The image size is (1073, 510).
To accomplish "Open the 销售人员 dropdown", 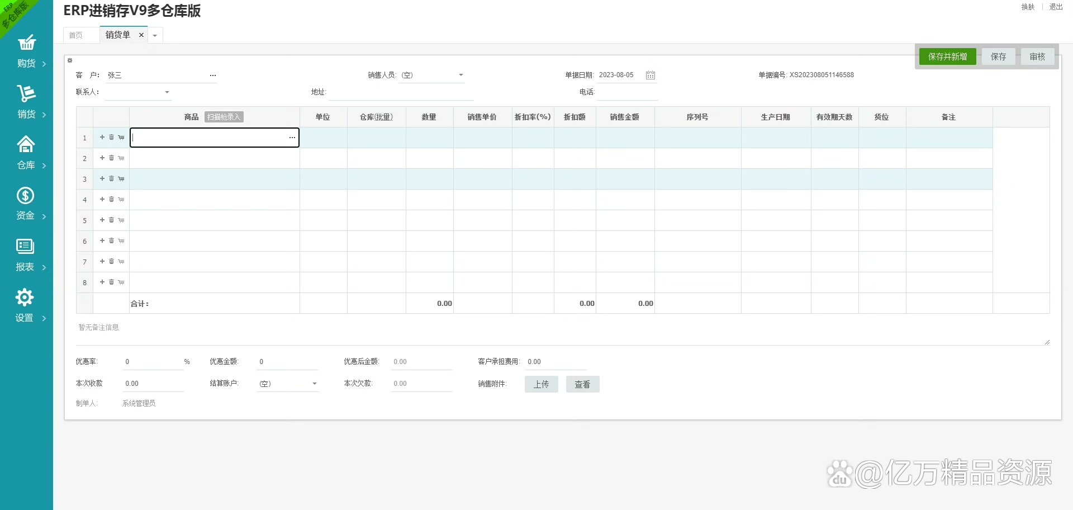I will click(461, 75).
